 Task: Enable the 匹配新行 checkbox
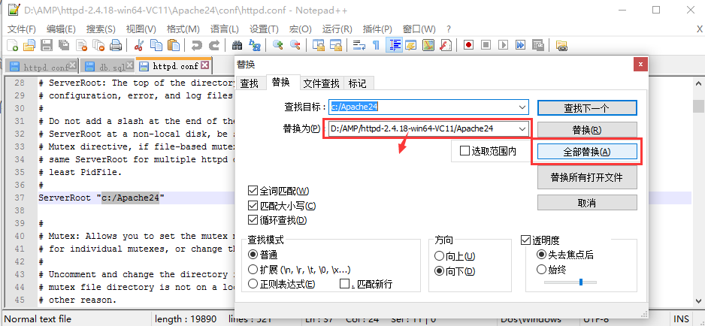pos(345,284)
